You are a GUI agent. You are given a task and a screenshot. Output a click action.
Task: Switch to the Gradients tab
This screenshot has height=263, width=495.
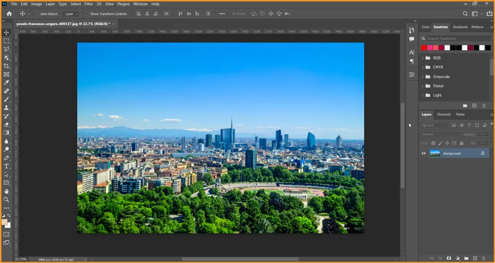click(460, 27)
